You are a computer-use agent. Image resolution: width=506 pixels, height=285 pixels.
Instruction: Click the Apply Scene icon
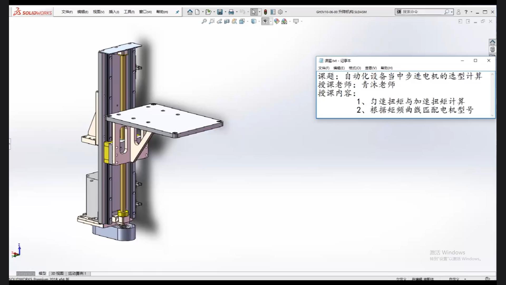(284, 21)
